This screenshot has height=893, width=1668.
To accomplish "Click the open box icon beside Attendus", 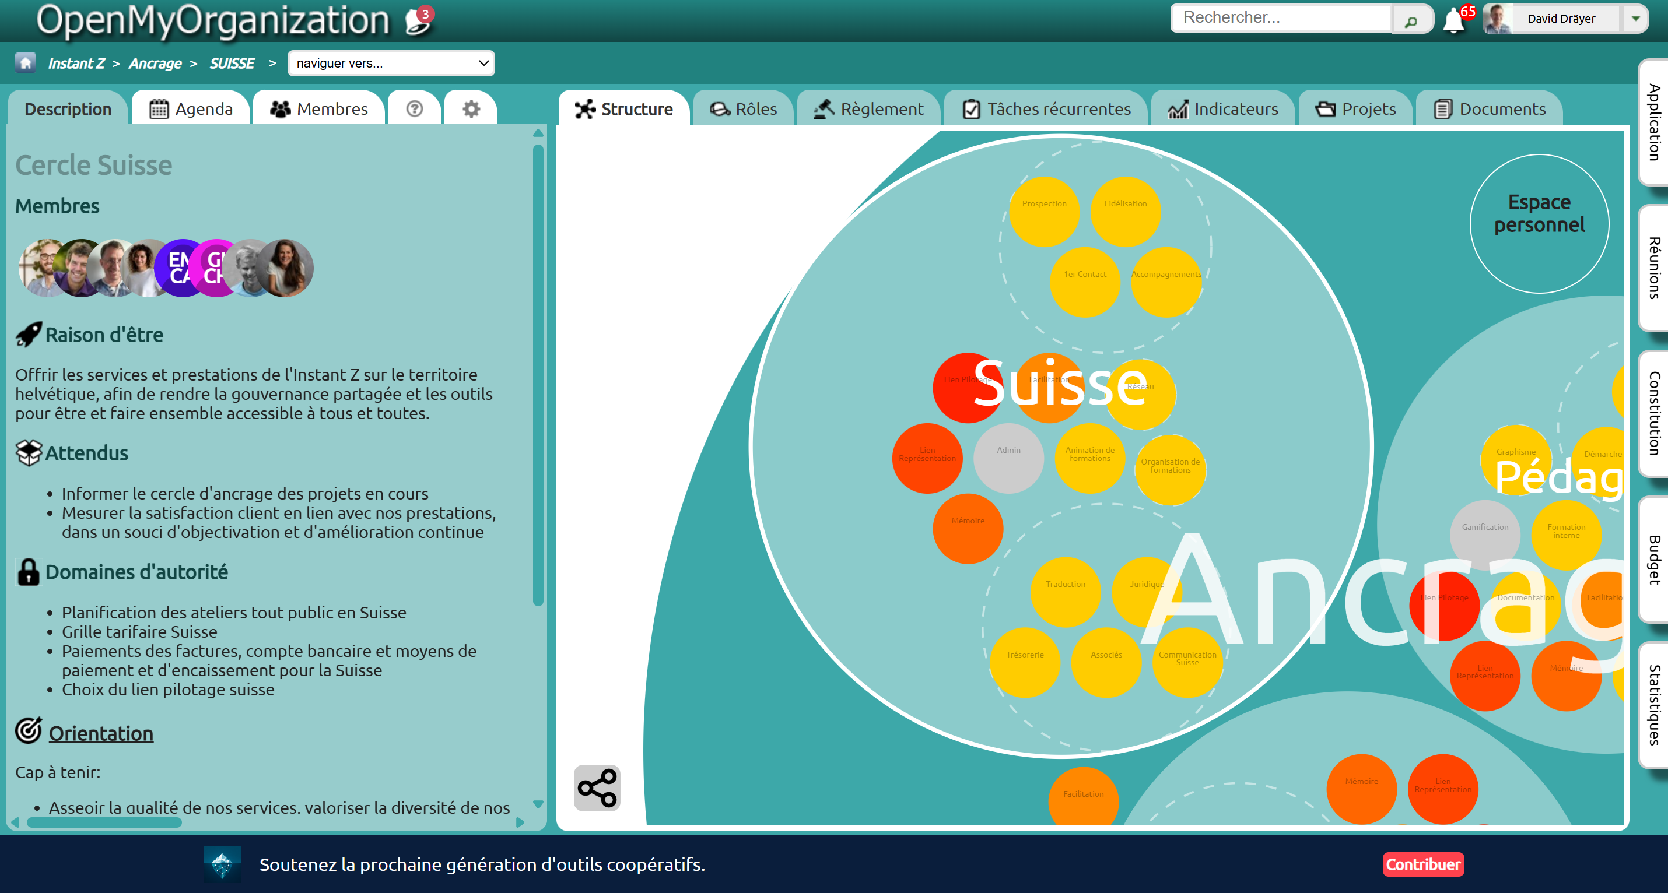I will tap(29, 453).
